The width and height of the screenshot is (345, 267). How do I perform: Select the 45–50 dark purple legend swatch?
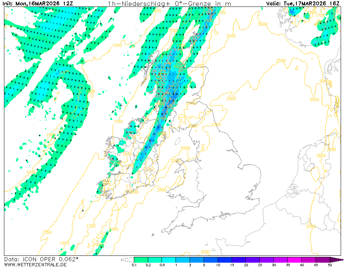323,259
